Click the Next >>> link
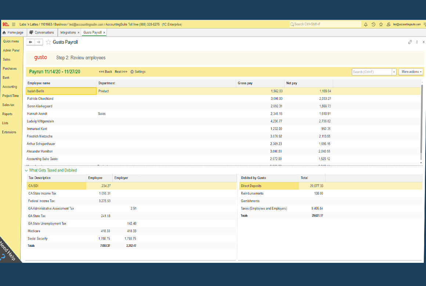 [121, 72]
